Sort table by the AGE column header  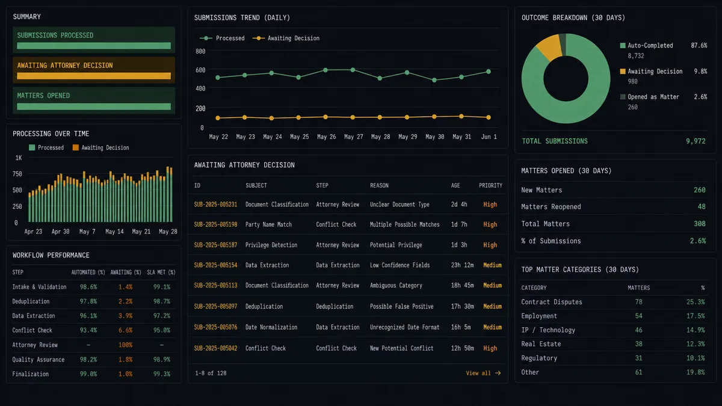(455, 185)
